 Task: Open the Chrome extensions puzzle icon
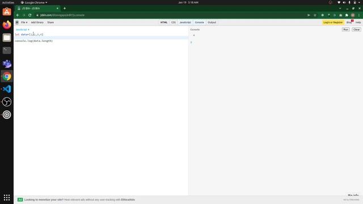347,15
